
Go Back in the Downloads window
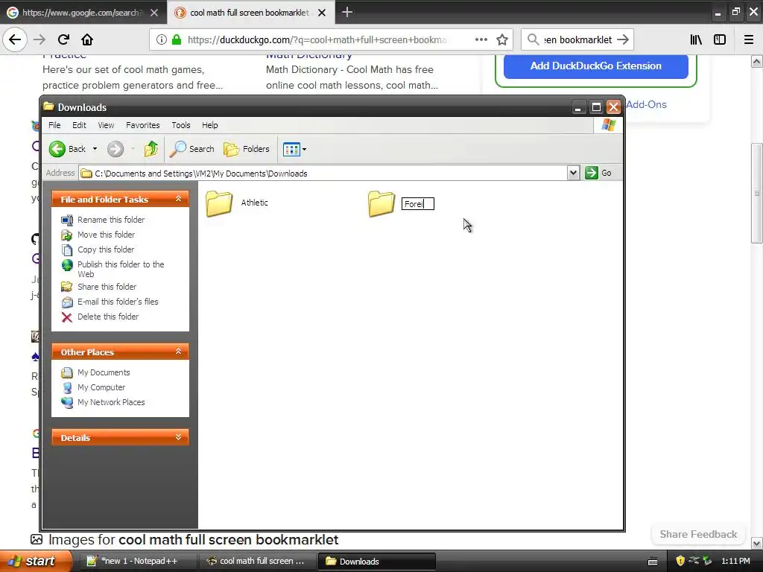[x=68, y=149]
